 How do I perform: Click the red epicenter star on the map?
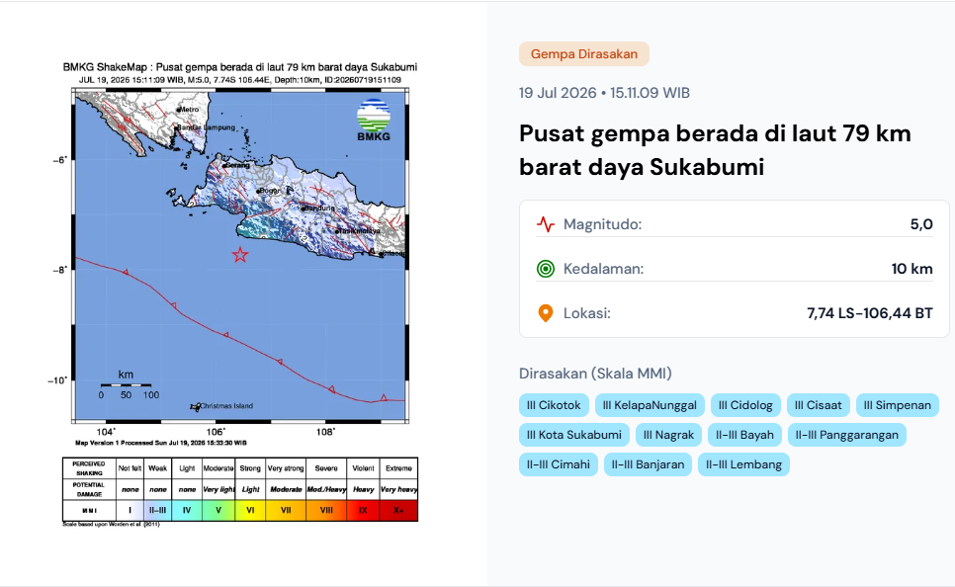pos(240,255)
